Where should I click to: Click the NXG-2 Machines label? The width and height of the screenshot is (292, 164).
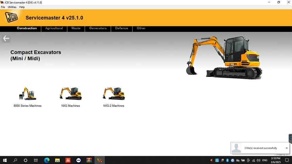114,106
